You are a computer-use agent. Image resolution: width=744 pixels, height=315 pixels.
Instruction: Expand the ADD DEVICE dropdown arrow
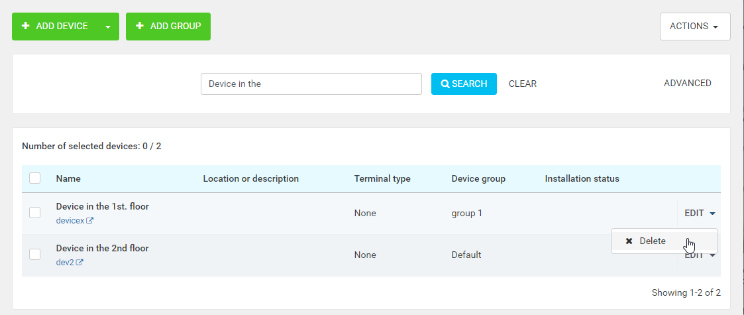[108, 27]
